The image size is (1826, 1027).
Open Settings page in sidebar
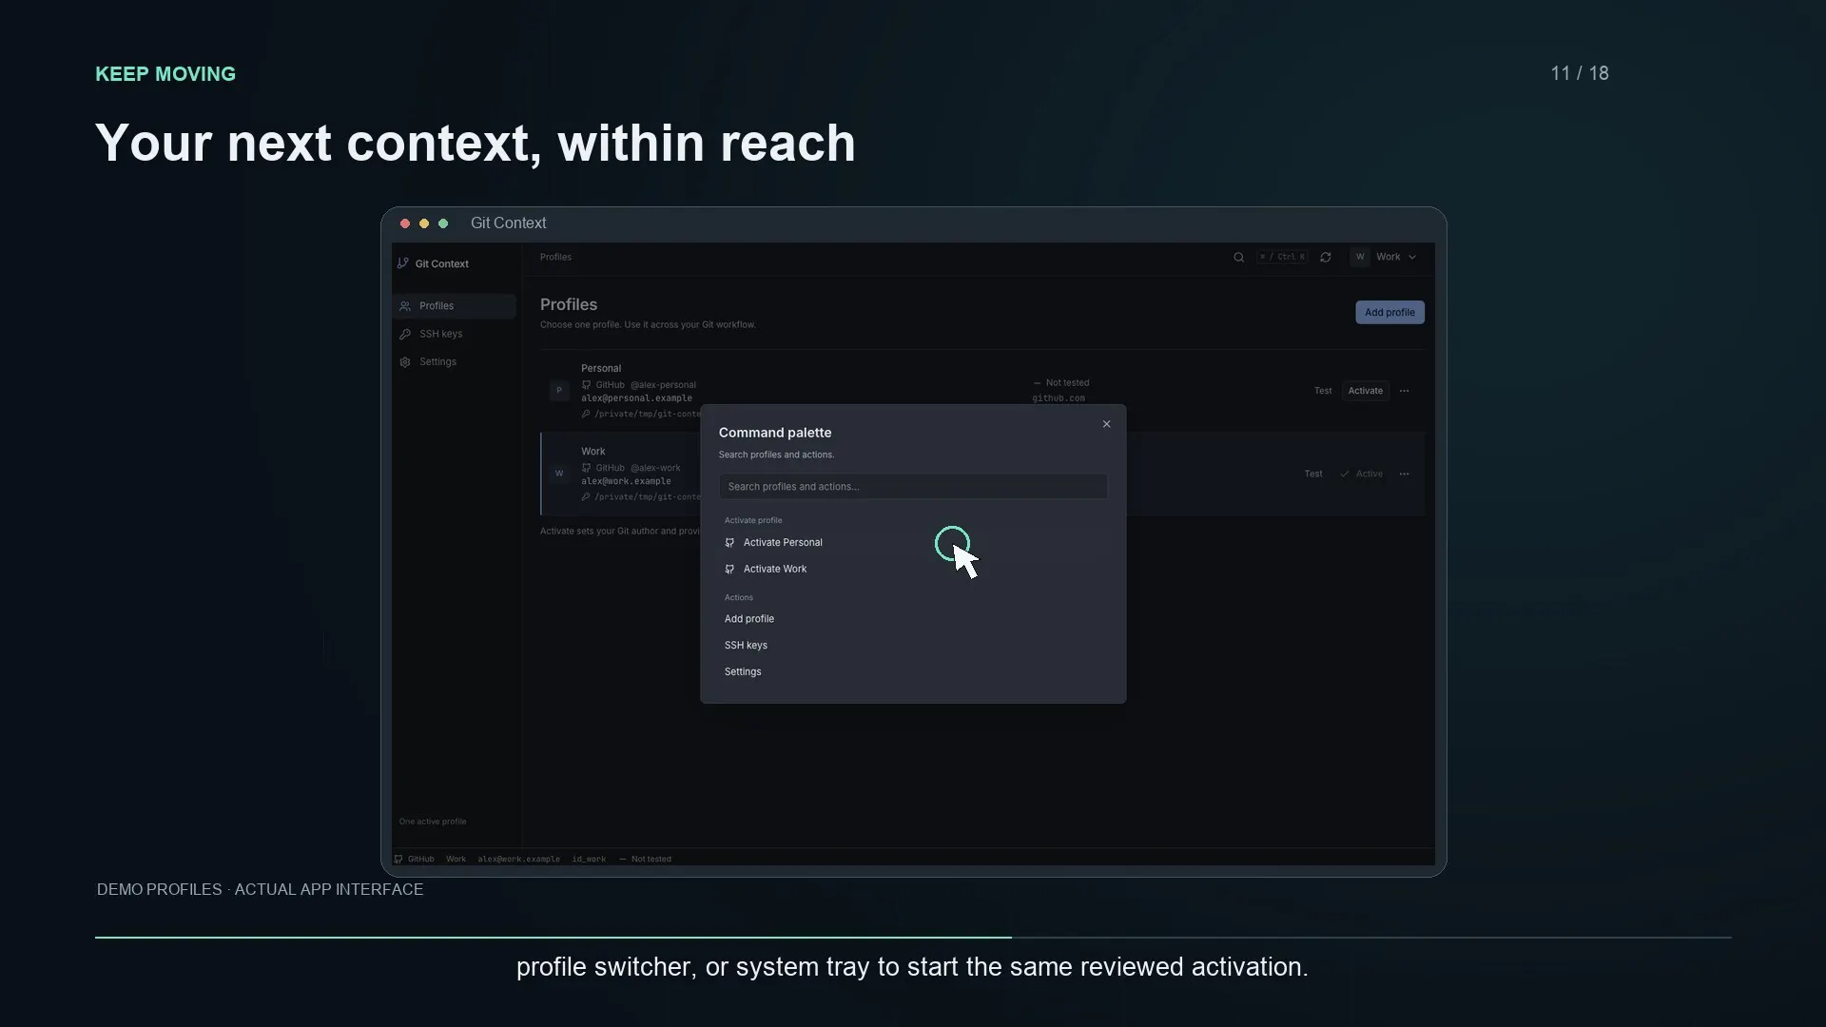pyautogui.click(x=455, y=362)
